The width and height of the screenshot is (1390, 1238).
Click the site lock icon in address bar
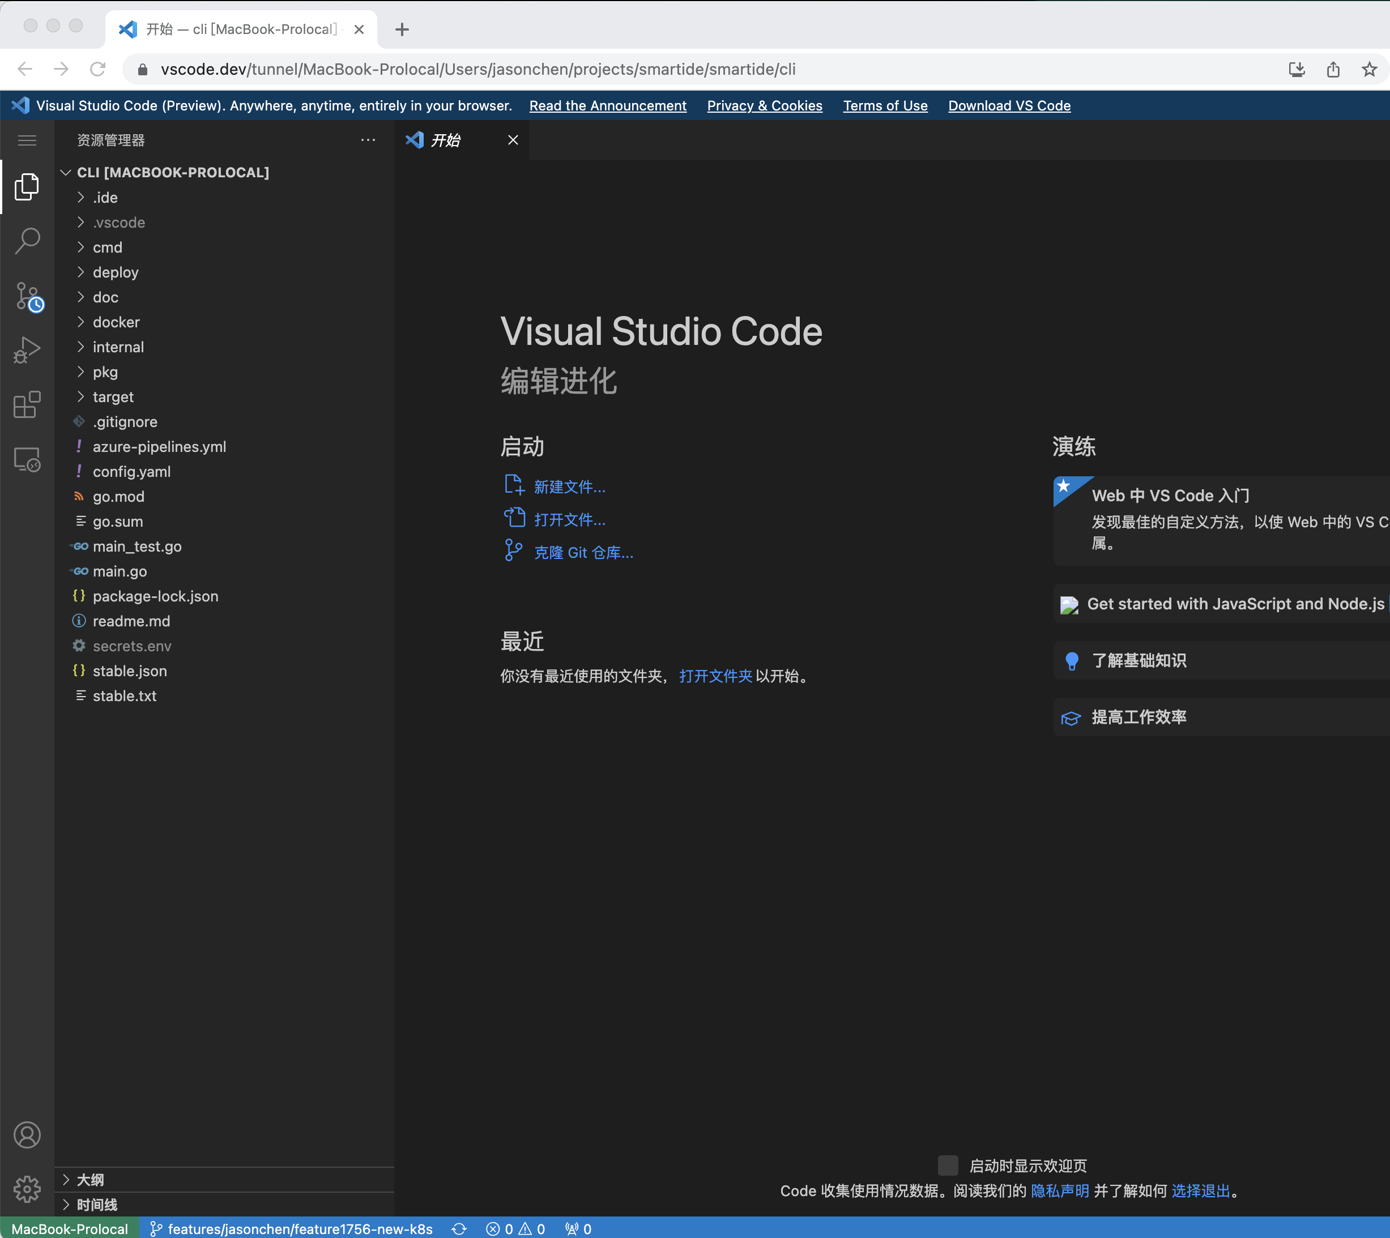pos(142,70)
